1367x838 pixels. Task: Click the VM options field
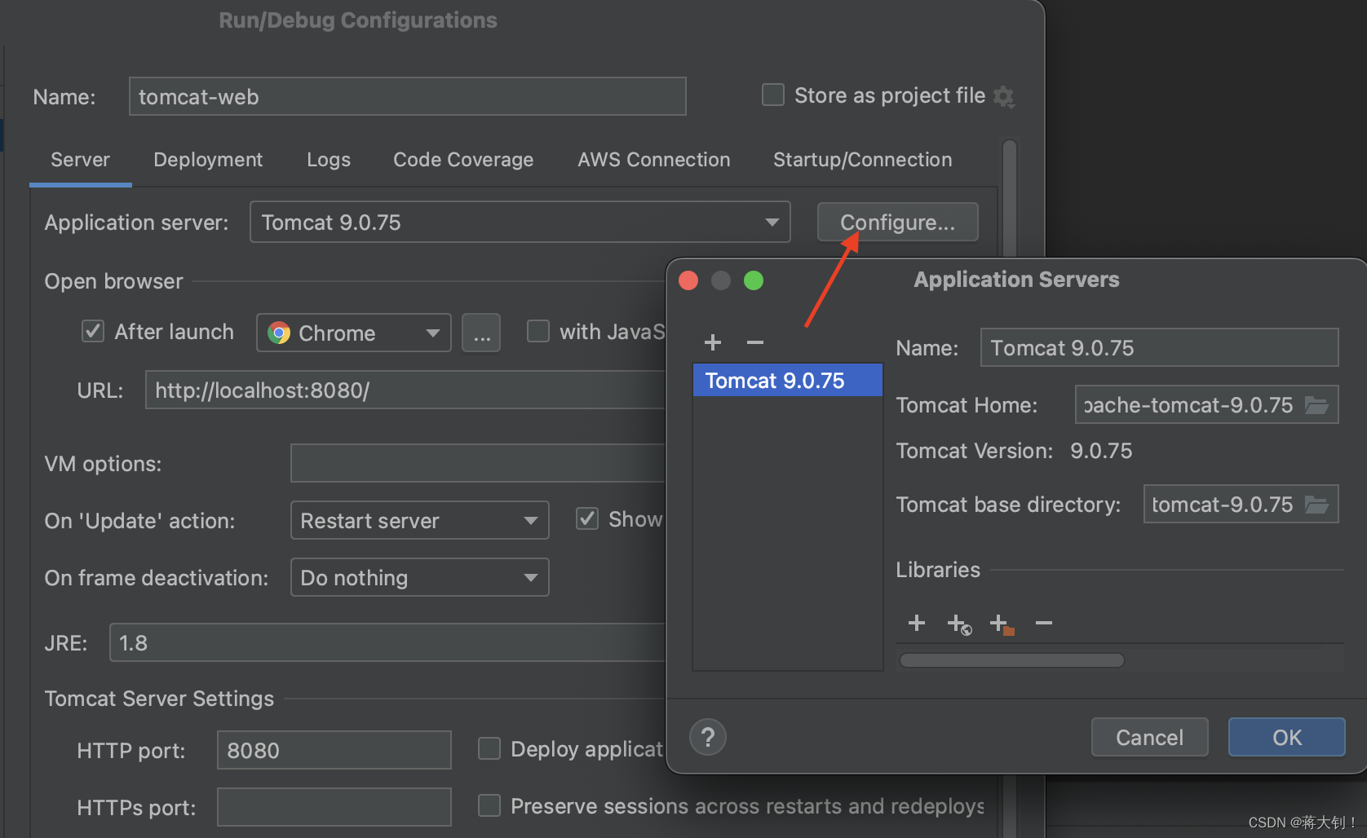pyautogui.click(x=479, y=463)
